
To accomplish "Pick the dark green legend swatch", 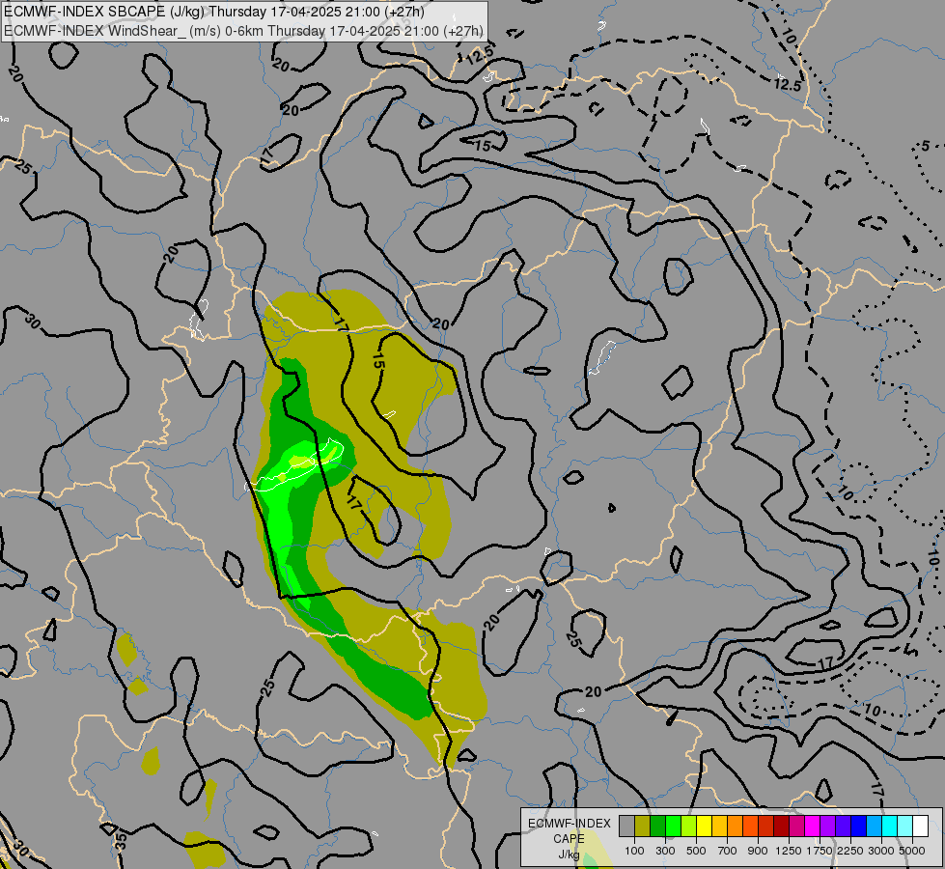I will (x=657, y=827).
